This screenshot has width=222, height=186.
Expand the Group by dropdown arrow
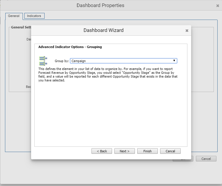click(174, 61)
